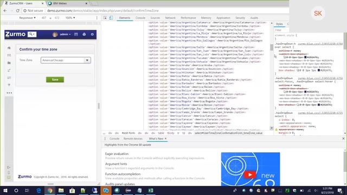The width and height of the screenshot is (347, 195).
Task: Open the Windows Start menu
Action: pos(5,190)
